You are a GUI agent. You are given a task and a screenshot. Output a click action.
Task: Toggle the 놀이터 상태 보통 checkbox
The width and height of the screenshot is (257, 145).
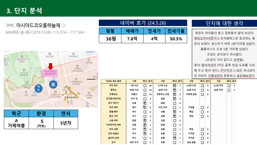[175, 138]
